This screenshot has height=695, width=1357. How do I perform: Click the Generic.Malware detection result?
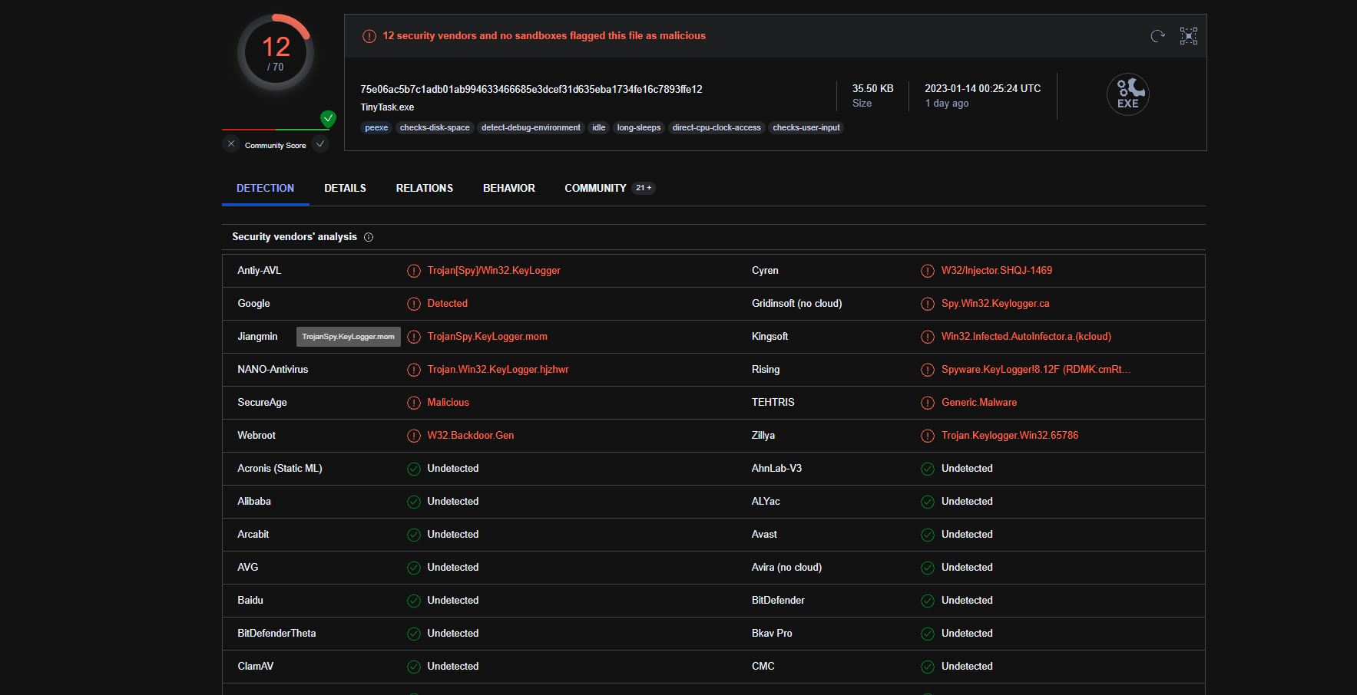coord(979,403)
